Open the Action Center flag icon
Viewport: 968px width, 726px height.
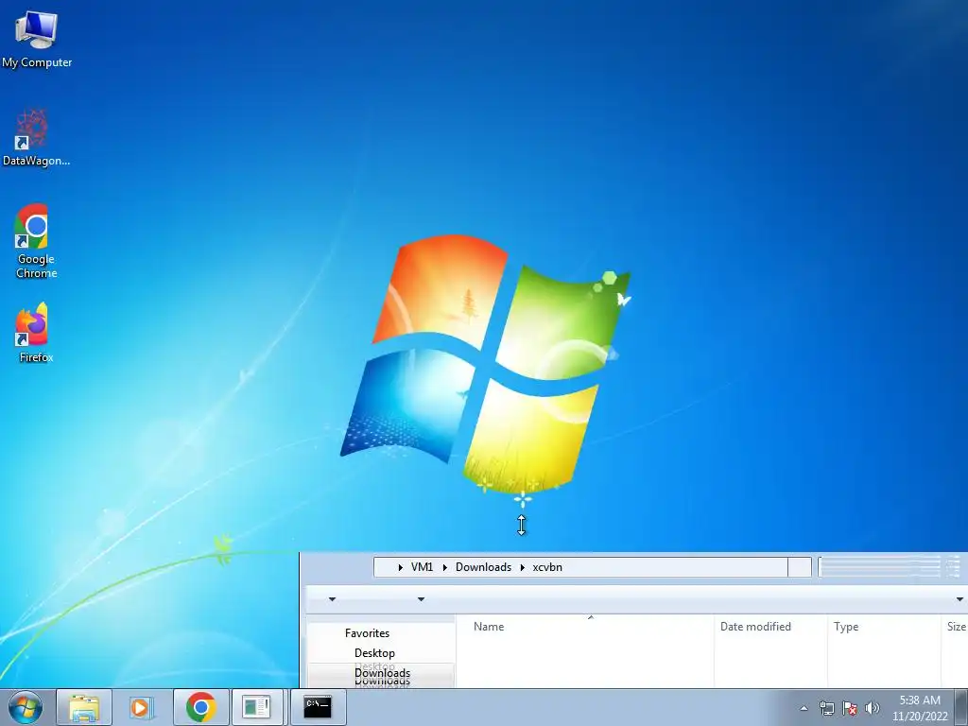[850, 708]
